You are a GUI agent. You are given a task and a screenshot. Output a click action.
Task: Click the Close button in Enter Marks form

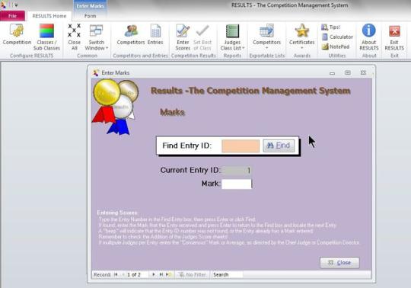pyautogui.click(x=339, y=263)
